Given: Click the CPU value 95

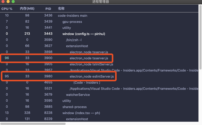Looking at the screenshot, I should (7, 76).
